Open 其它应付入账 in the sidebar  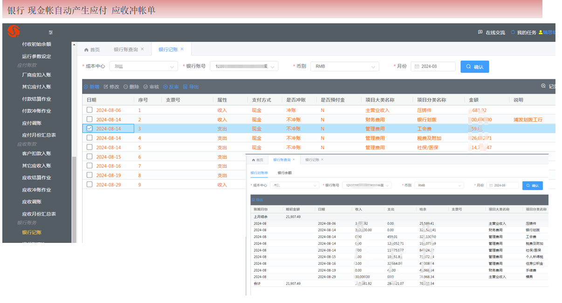click(x=36, y=87)
